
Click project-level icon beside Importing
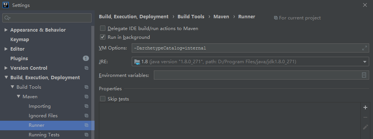tap(86, 106)
